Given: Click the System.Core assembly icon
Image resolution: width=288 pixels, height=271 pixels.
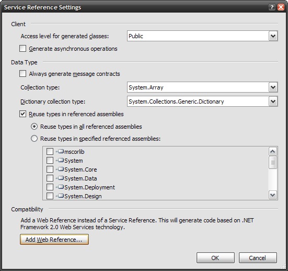Looking at the screenshot, I should [x=60, y=170].
